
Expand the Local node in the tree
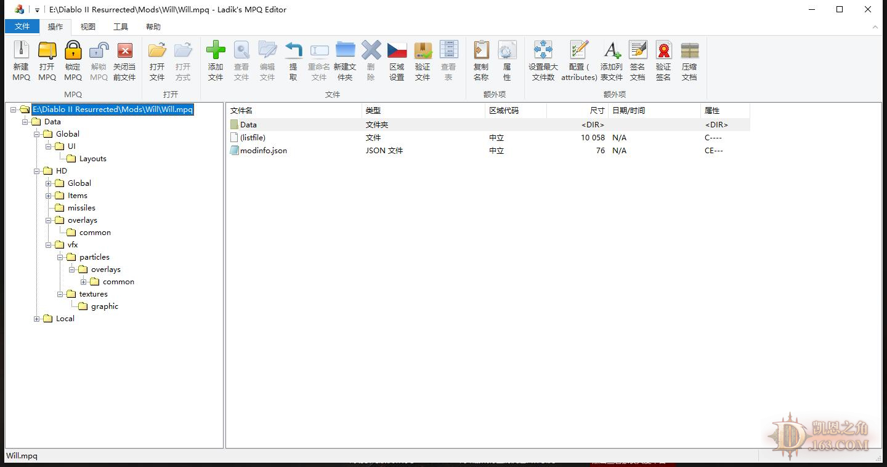tap(37, 319)
